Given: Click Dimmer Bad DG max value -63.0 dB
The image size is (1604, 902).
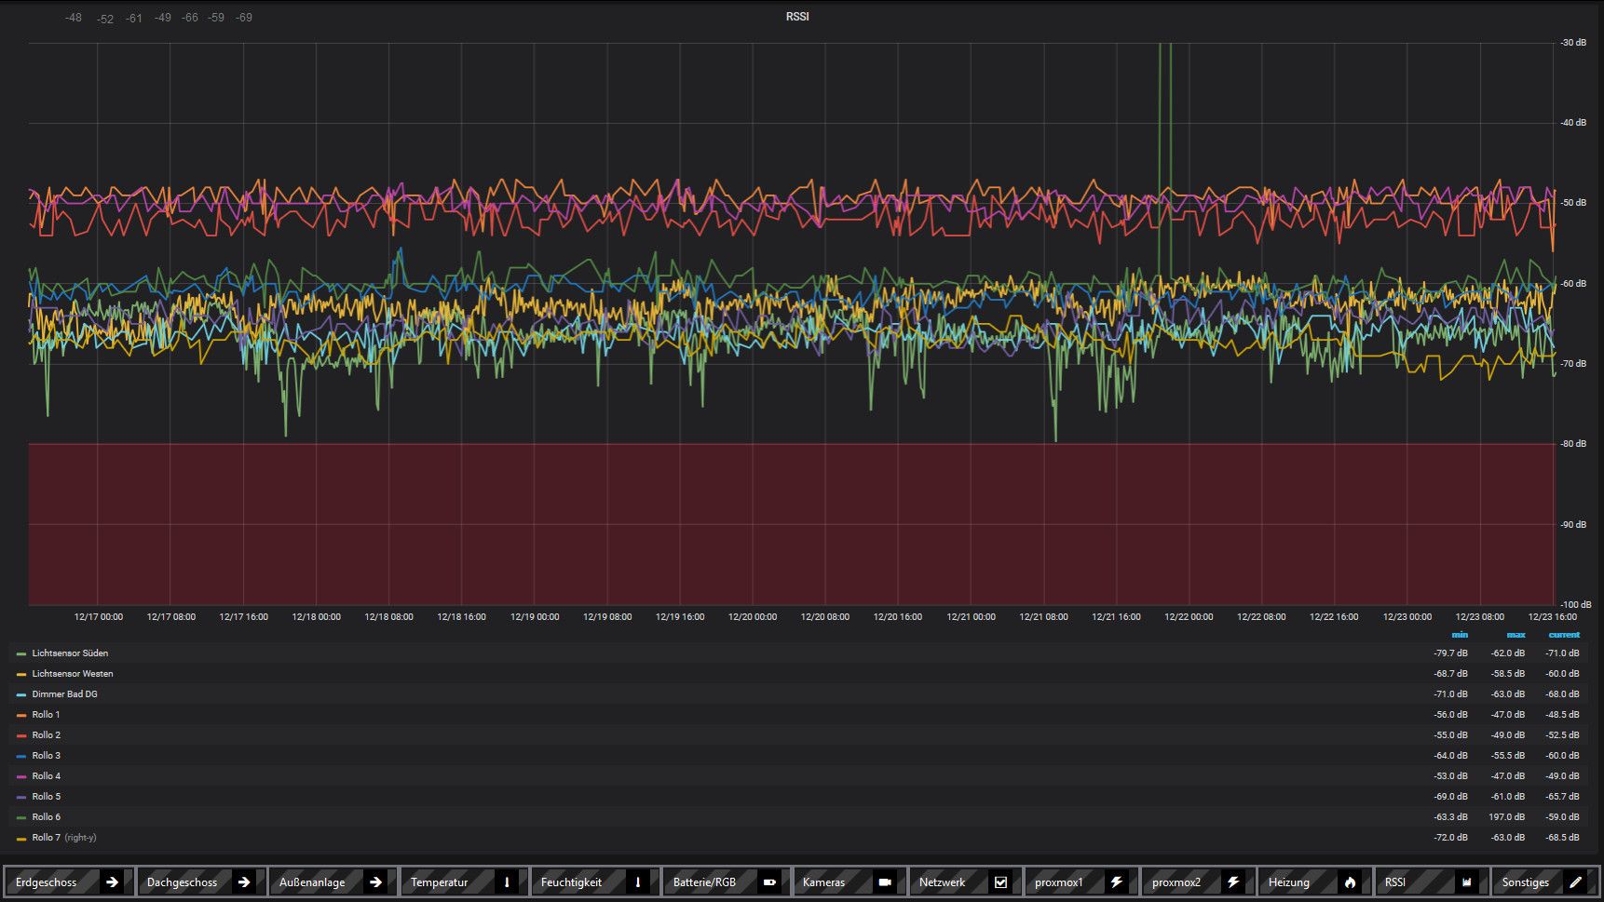Looking at the screenshot, I should [x=1508, y=694].
